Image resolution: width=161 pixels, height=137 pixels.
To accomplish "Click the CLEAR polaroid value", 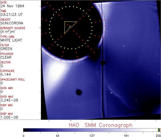I will pos(6,57).
